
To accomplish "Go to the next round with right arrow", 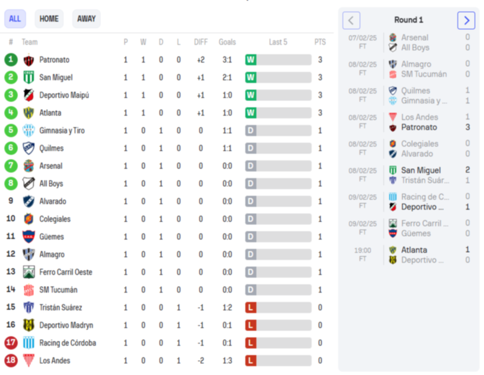I will coord(466,20).
